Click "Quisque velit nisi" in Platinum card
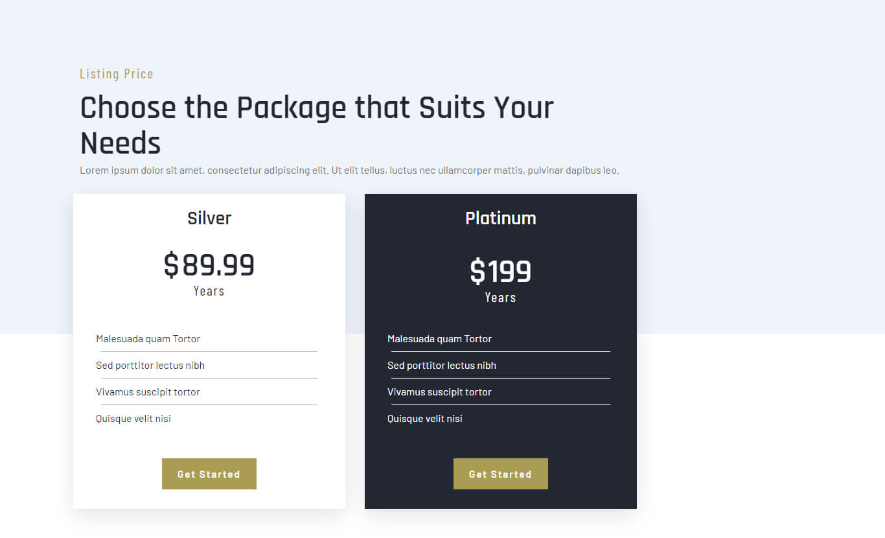The width and height of the screenshot is (885, 538). pos(425,419)
